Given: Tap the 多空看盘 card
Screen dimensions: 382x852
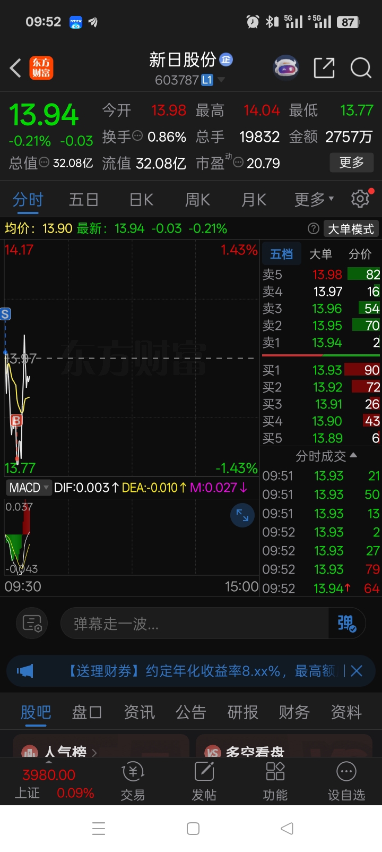Looking at the screenshot, I should [284, 746].
